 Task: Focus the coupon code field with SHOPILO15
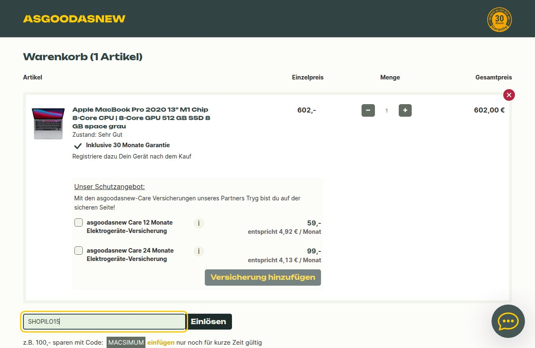click(104, 322)
